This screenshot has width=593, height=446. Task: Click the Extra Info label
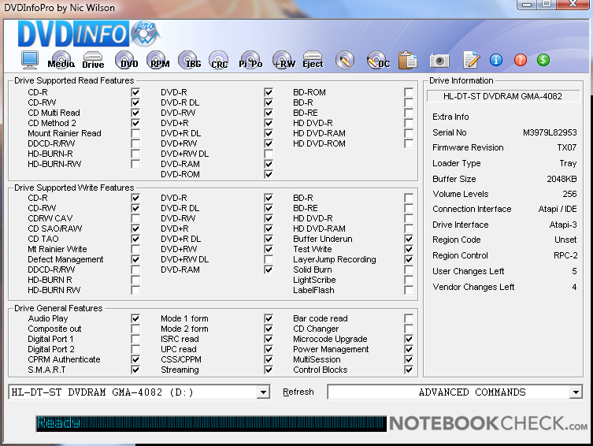450,117
